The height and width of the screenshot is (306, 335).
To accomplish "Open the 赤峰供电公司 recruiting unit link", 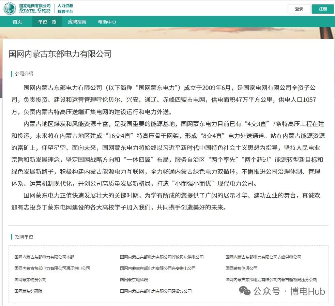I will [263, 257].
